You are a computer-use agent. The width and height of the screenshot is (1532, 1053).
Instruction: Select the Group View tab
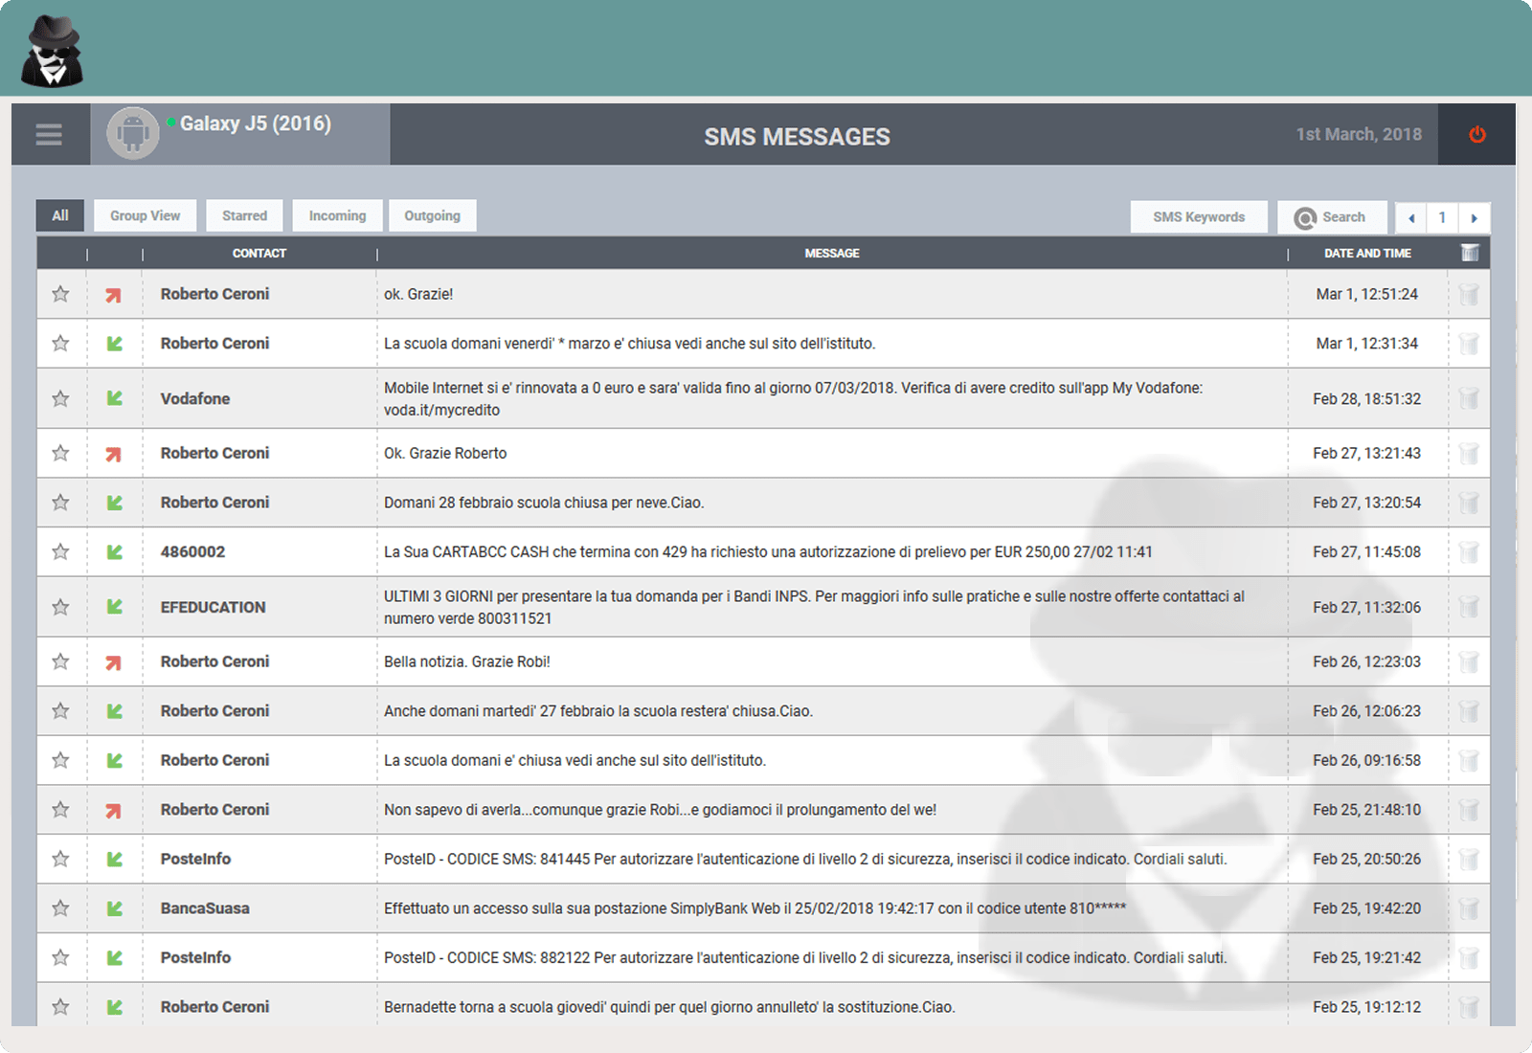tap(145, 216)
